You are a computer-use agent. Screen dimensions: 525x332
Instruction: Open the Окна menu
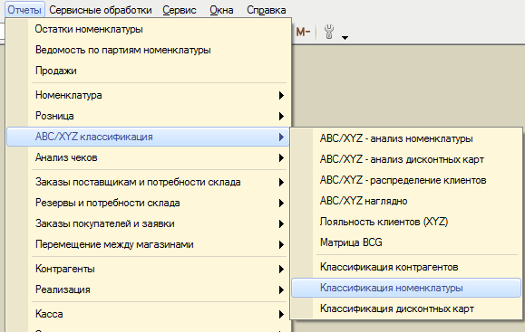click(x=221, y=10)
